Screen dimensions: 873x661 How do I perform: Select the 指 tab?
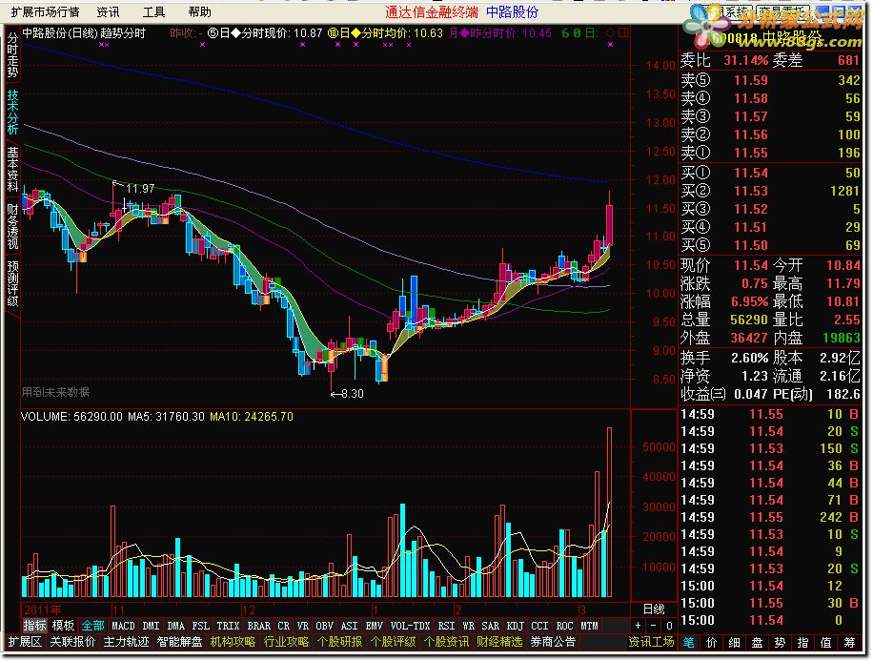click(802, 643)
